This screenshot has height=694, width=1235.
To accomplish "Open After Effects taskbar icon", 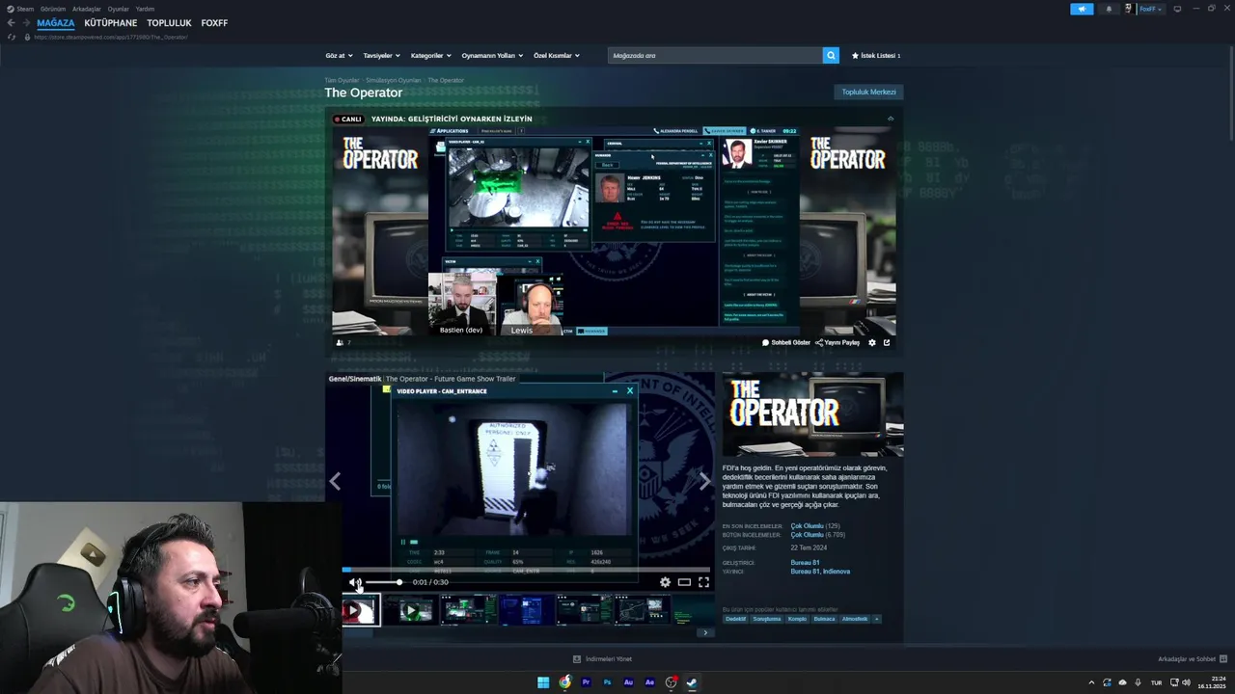I will 649,682.
